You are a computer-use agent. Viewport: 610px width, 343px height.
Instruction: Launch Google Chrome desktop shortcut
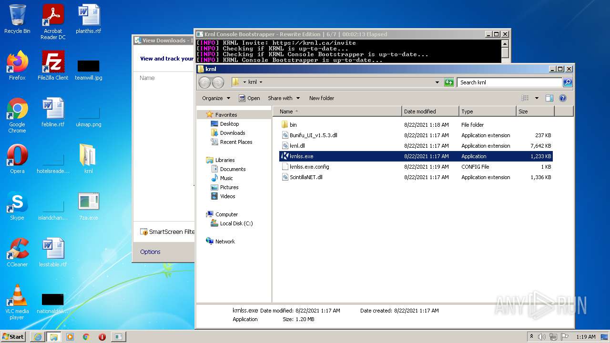tap(17, 116)
